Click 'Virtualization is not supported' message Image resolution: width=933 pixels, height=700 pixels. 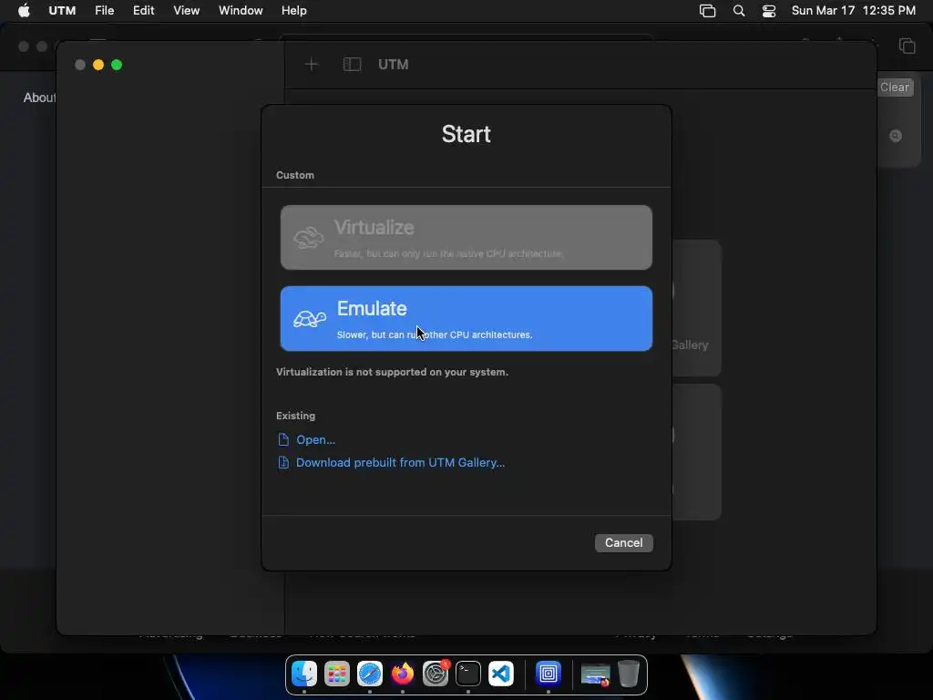[x=392, y=372]
